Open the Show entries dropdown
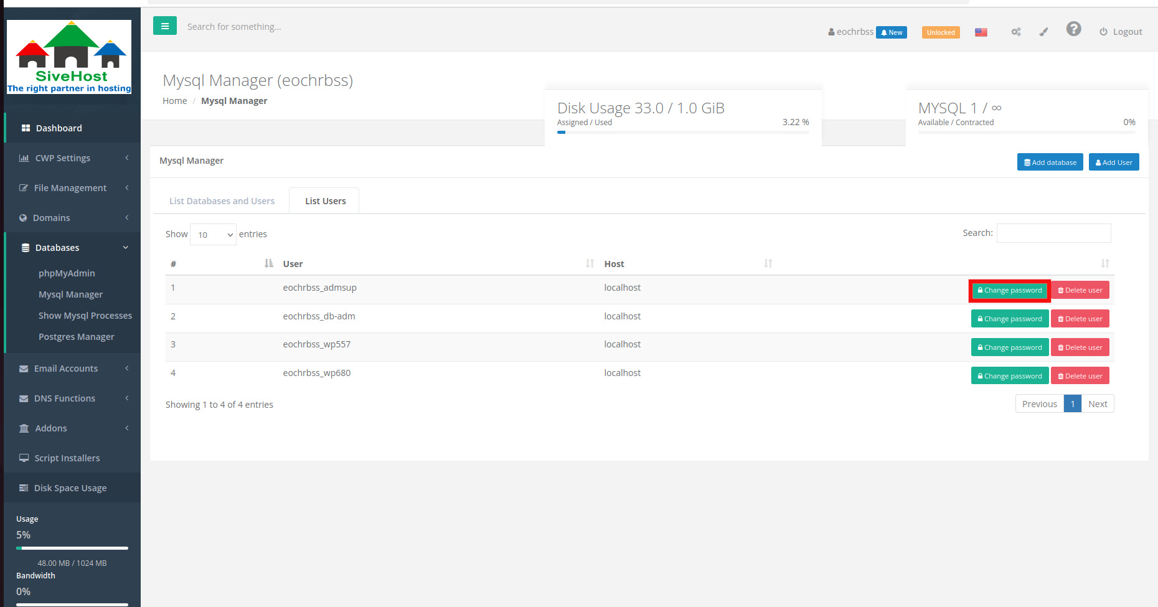This screenshot has width=1158, height=607. tap(213, 234)
